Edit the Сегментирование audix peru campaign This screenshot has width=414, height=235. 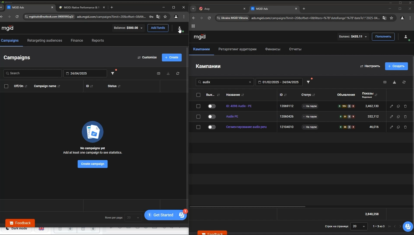(391, 127)
